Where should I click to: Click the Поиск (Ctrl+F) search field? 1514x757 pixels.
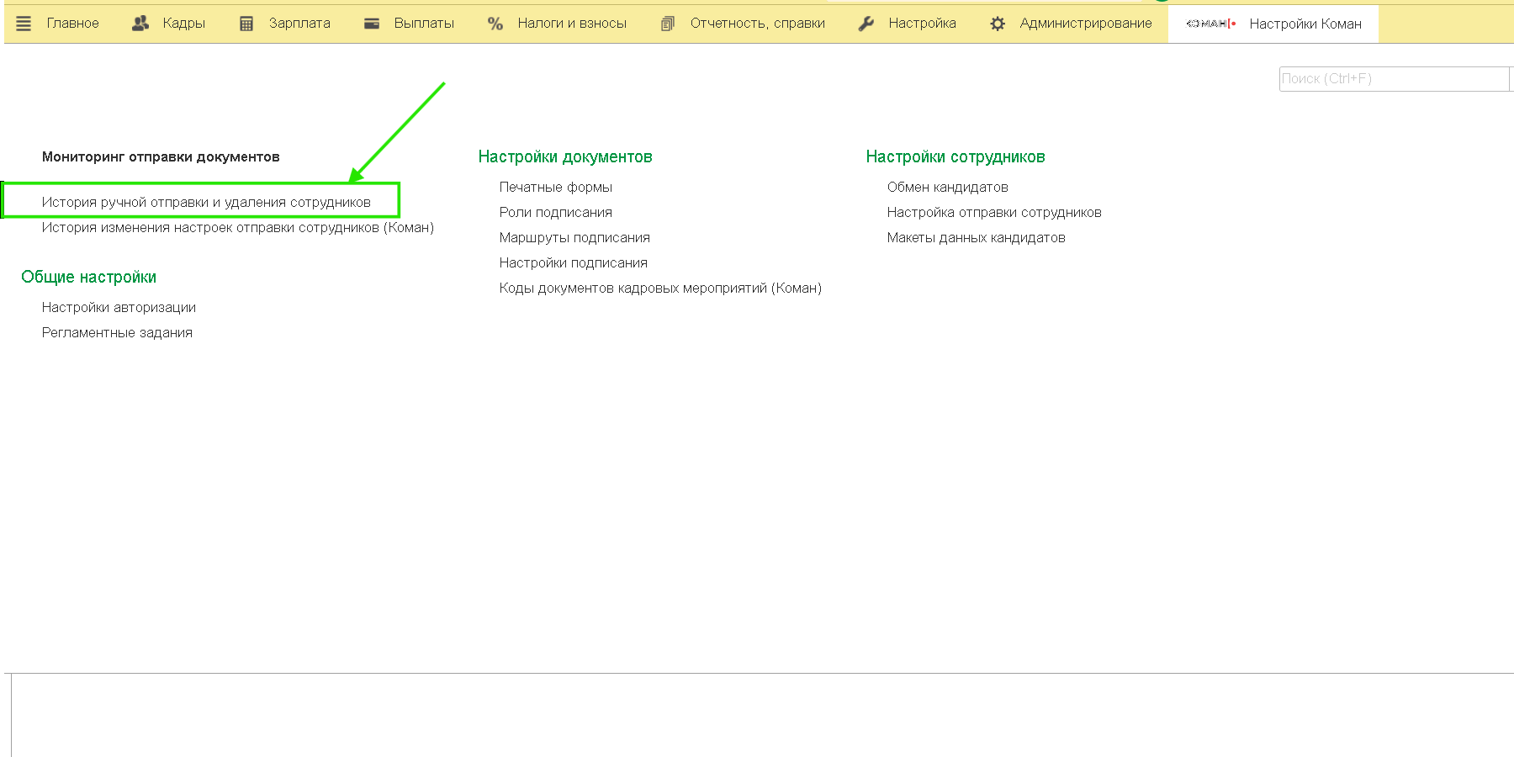pyautogui.click(x=1392, y=78)
